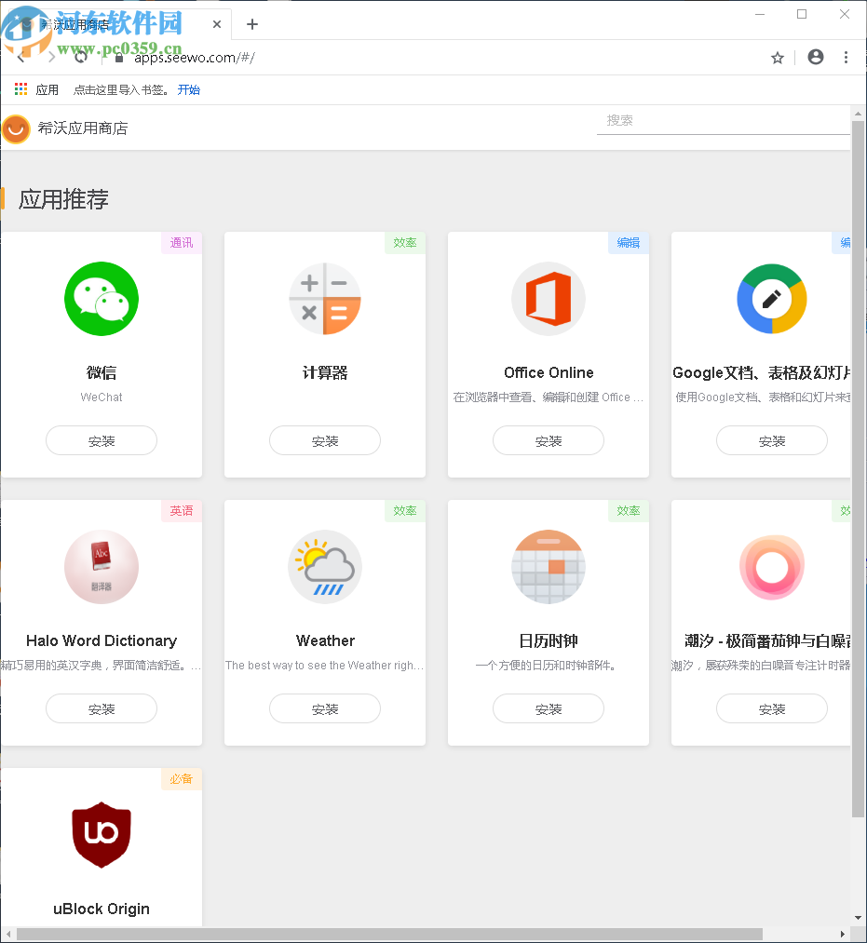This screenshot has height=943, width=867.
Task: Click the vertical page scrollbar thumb
Action: 858,469
